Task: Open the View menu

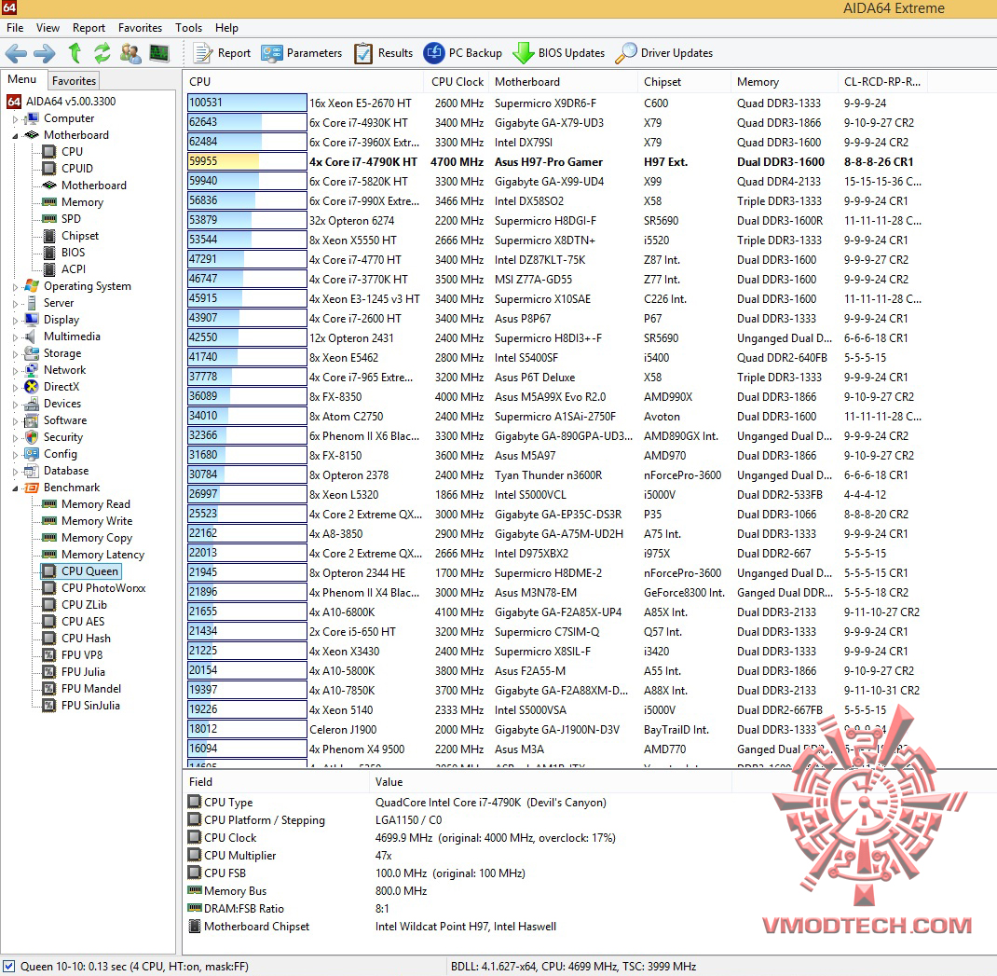Action: point(48,27)
